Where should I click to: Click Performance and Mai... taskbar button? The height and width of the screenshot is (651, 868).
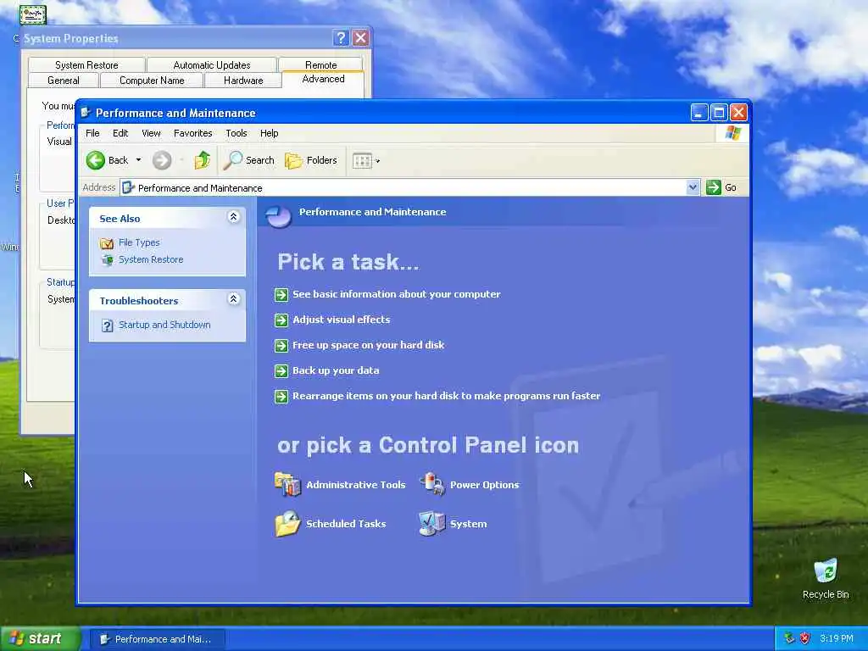point(156,639)
